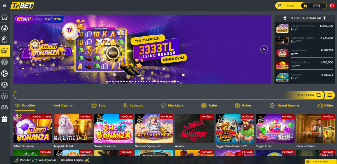Click the Kayıt register button
337x164 pixels.
[x=288, y=6]
